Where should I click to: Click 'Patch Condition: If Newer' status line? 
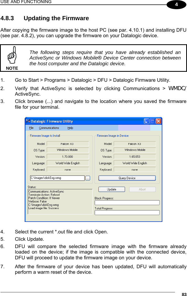point(44,198)
